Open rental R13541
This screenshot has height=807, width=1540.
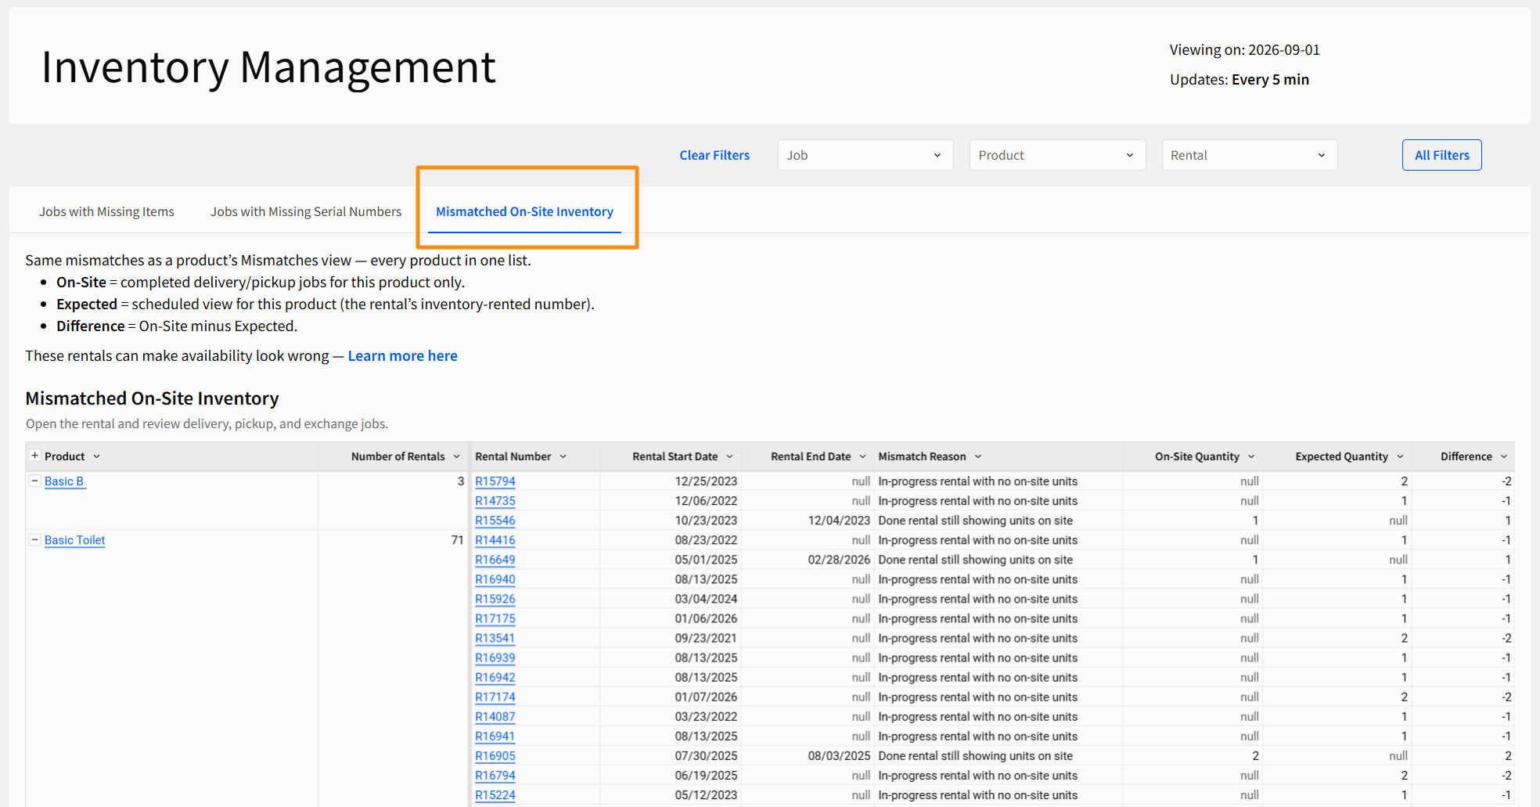tap(495, 638)
